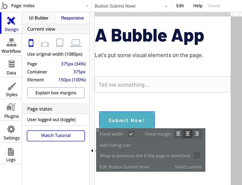The width and height of the screenshot is (242, 185).
Task: Open the Page: index dropdown
Action: tap(50, 6)
